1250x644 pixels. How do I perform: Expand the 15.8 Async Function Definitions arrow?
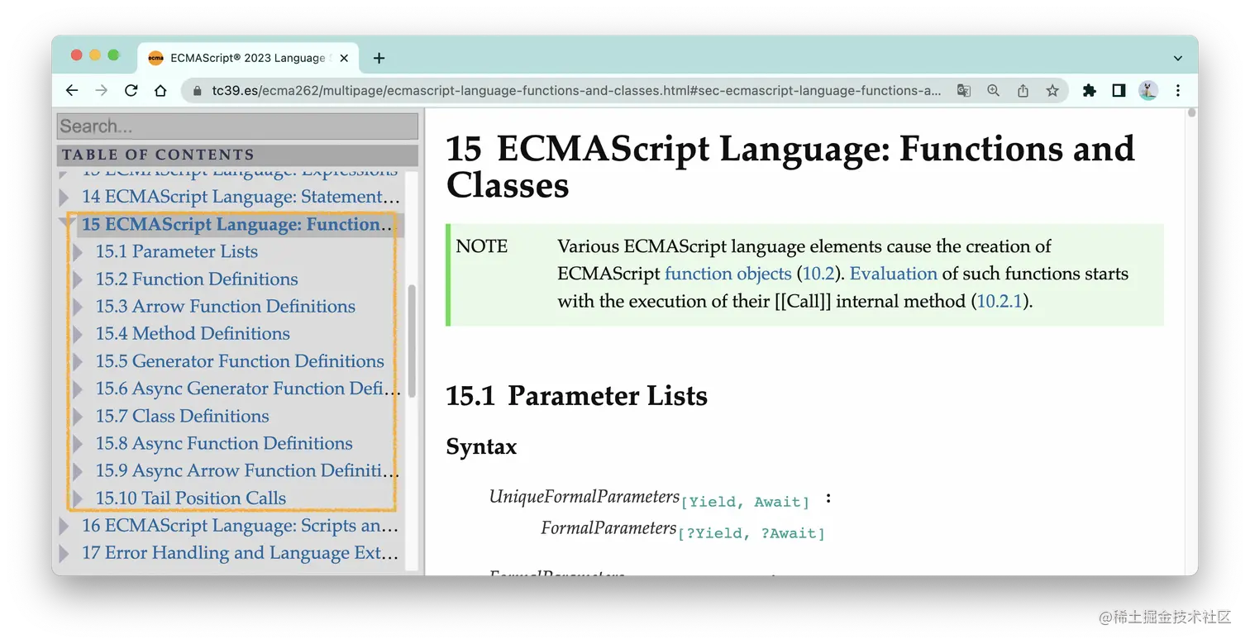pyautogui.click(x=79, y=444)
